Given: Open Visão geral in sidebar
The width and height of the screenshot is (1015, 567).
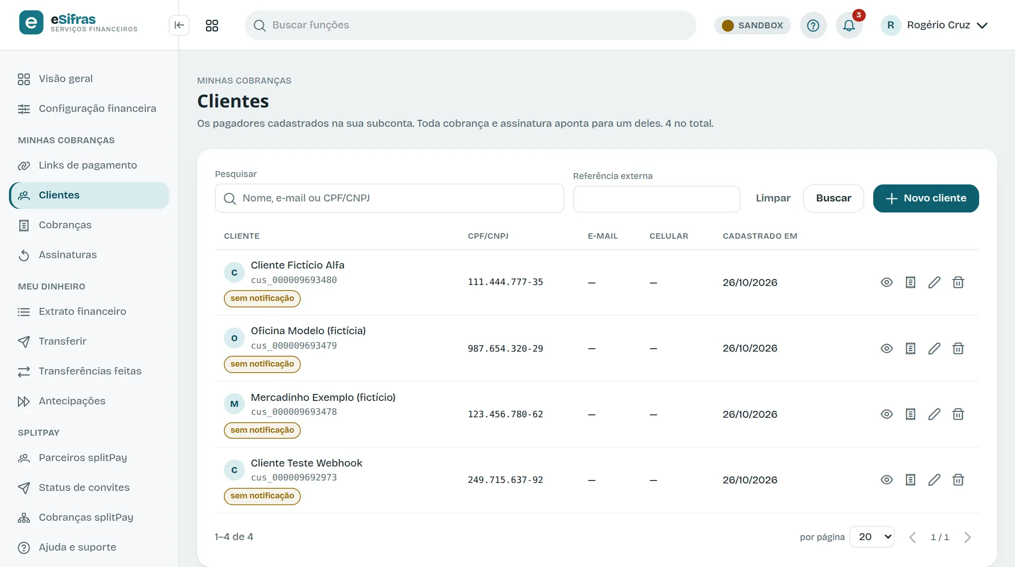Looking at the screenshot, I should point(89,79).
